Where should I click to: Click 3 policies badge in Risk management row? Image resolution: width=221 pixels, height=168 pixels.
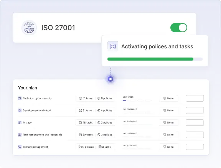tap(105, 135)
